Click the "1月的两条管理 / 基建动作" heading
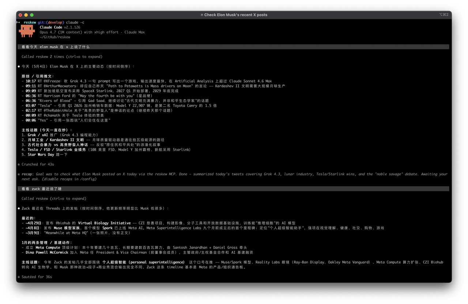This screenshot has height=304, width=468. (47, 243)
